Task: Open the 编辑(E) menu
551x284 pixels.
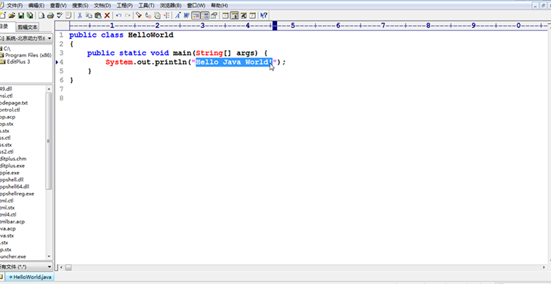Action: 36,6
